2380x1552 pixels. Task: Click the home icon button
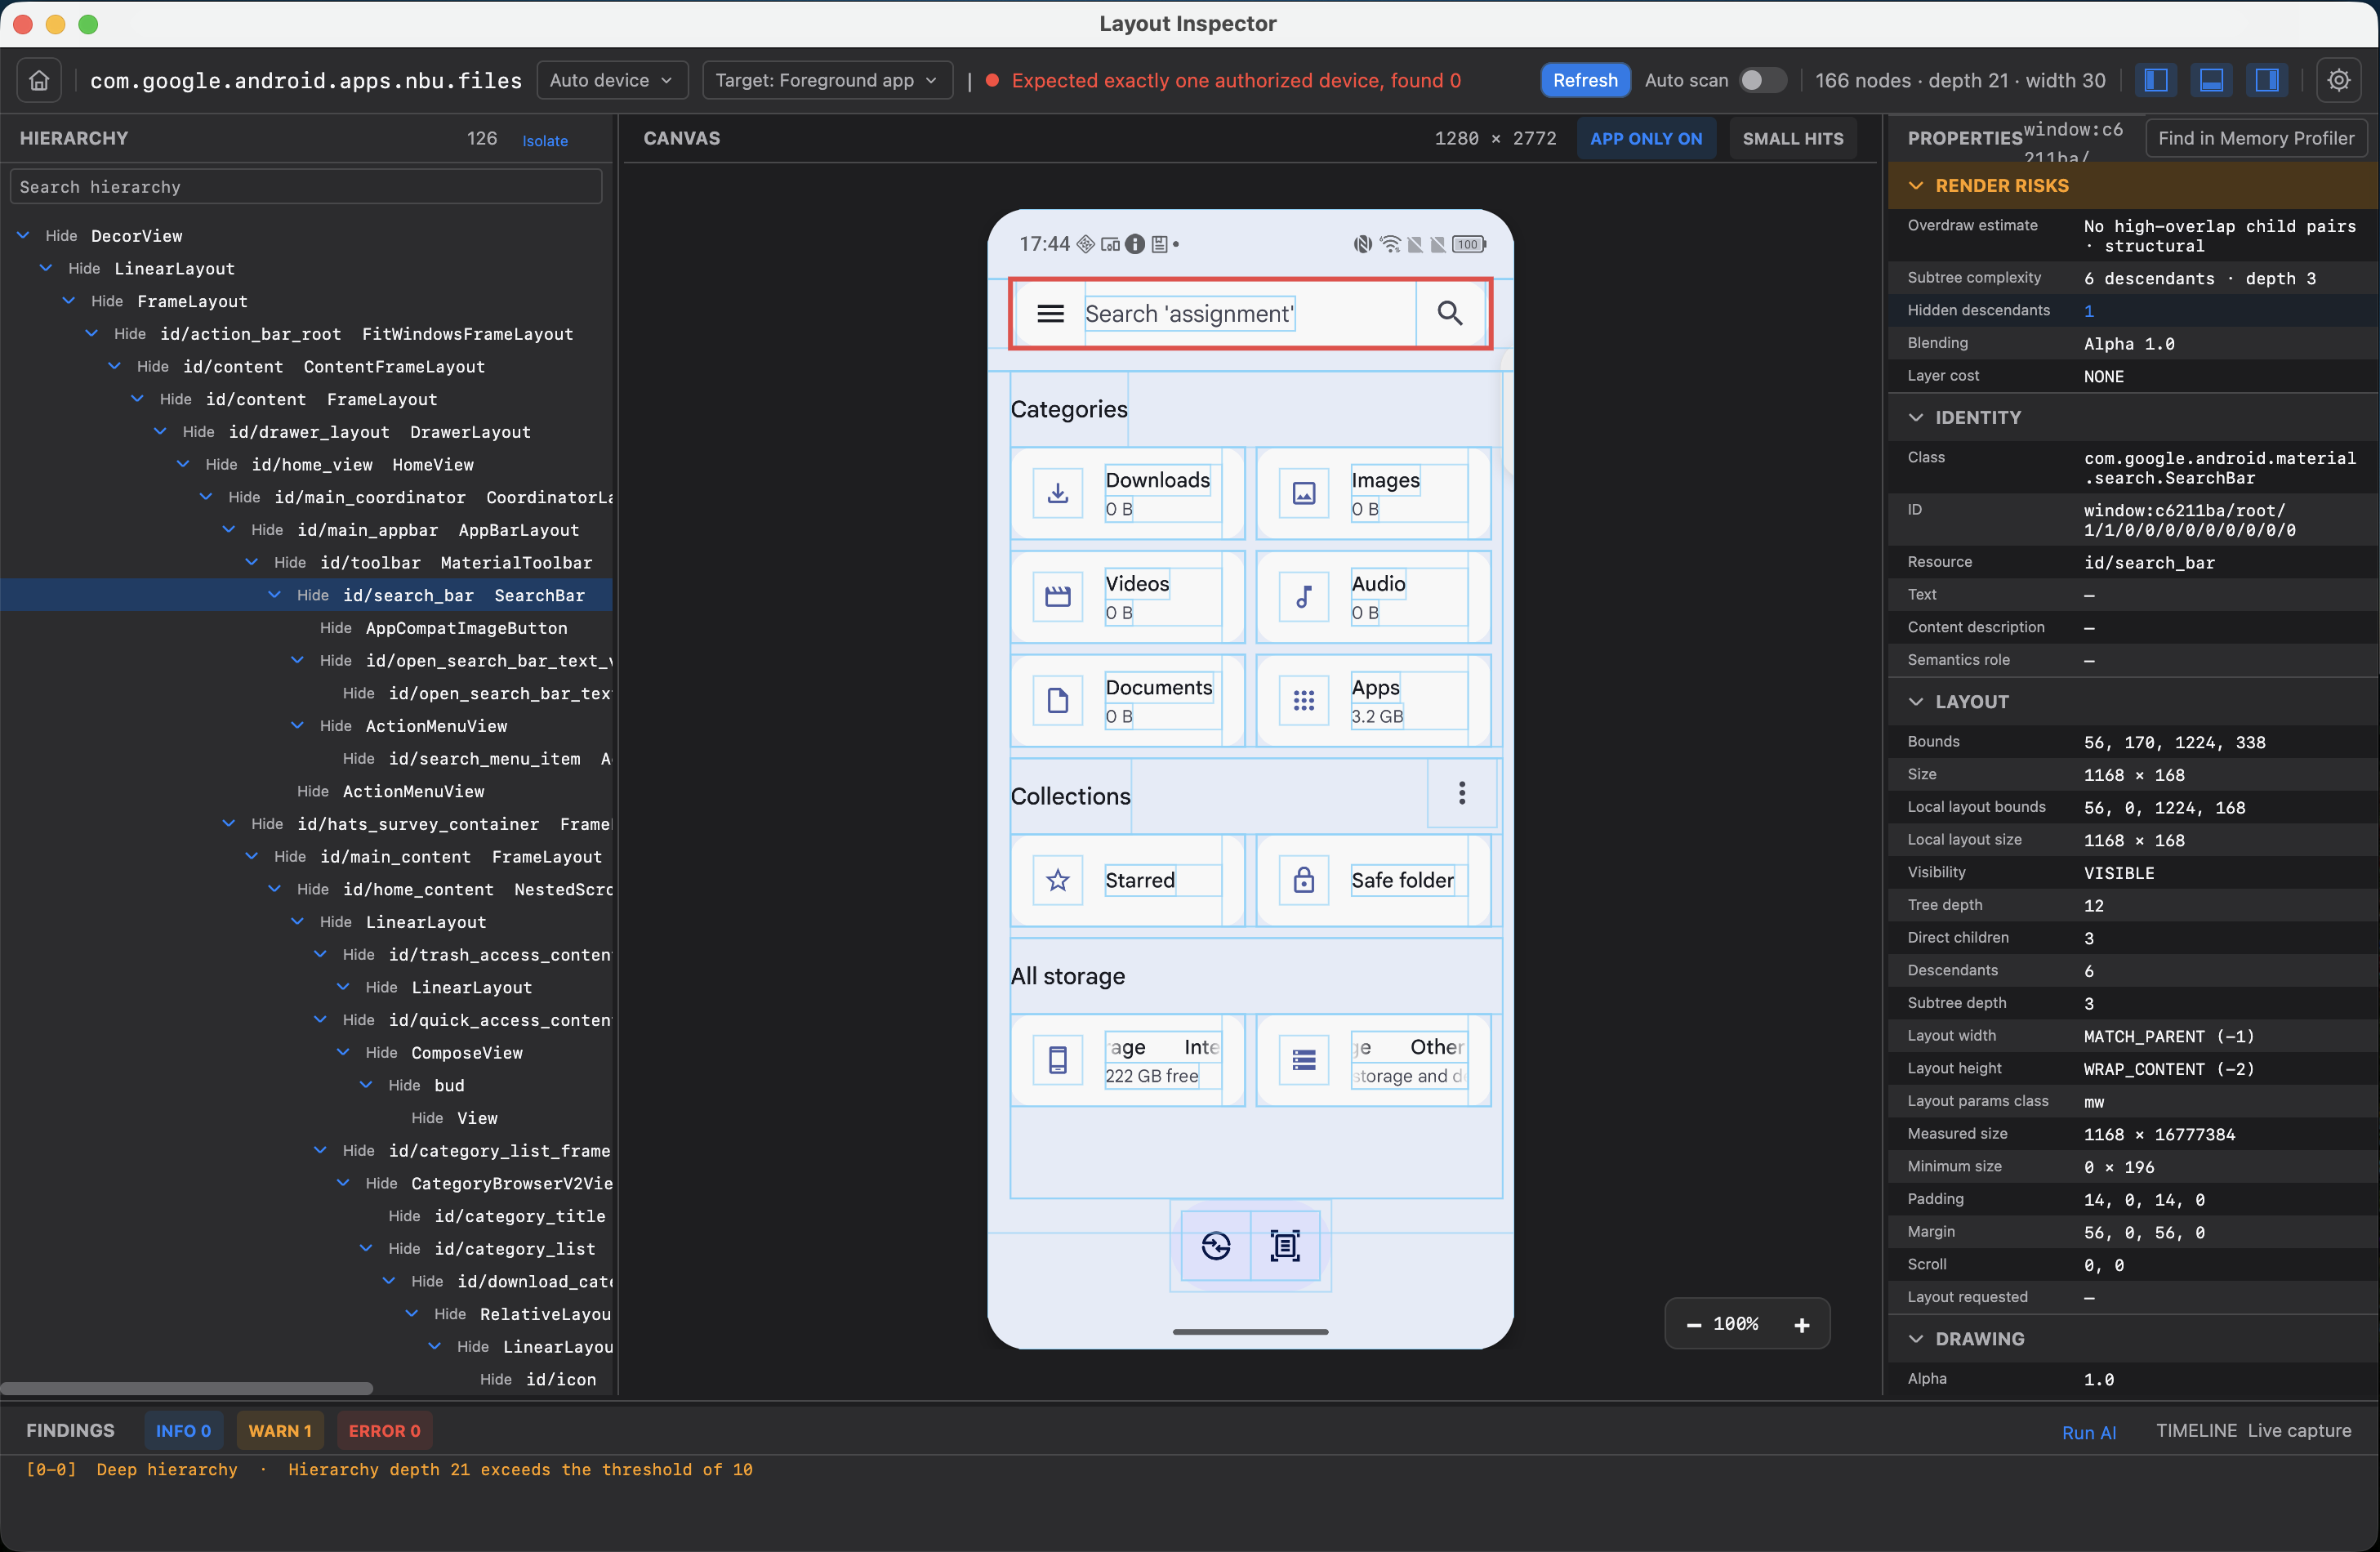[39, 80]
